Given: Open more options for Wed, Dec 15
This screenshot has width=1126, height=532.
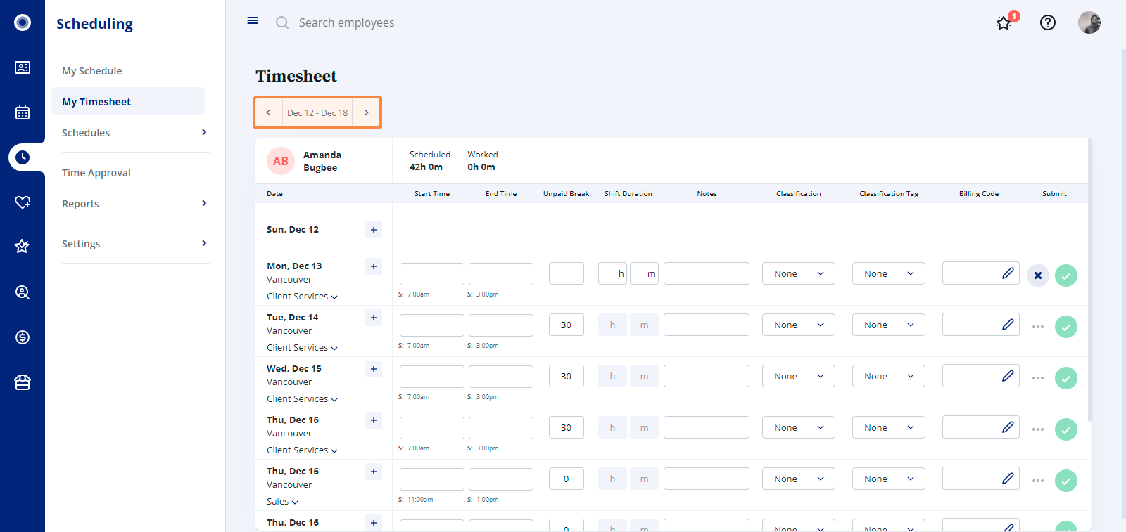Looking at the screenshot, I should point(1038,378).
